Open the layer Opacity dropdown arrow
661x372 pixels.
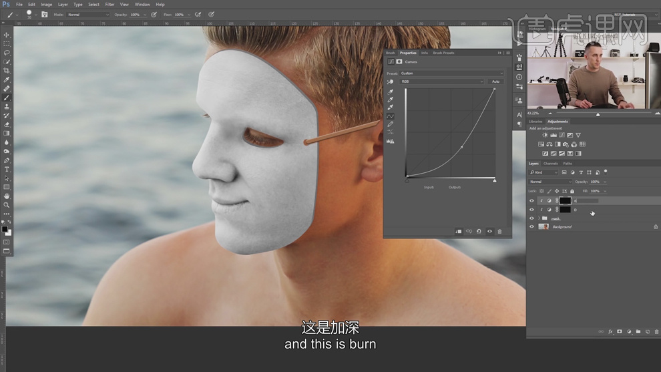point(605,182)
